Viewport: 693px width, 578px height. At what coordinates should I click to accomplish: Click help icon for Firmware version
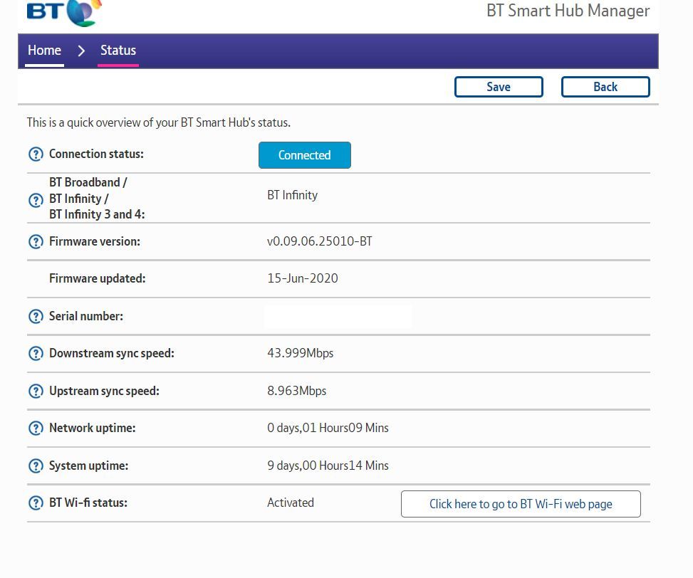[x=36, y=242]
